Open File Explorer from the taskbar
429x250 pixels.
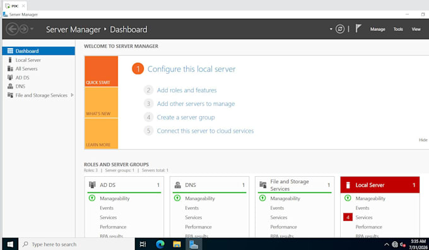(x=177, y=244)
